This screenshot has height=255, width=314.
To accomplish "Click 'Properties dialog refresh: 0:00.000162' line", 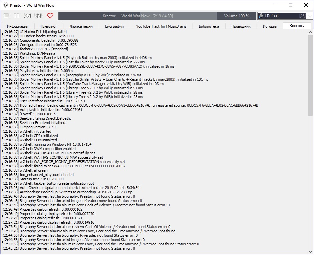I will click(42, 209).
